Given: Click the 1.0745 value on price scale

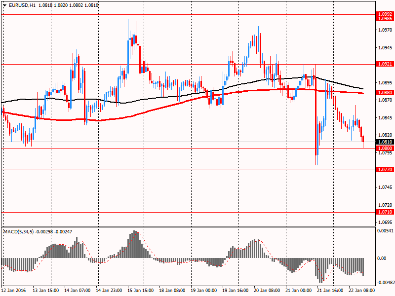Looking at the screenshot, I should [x=385, y=187].
